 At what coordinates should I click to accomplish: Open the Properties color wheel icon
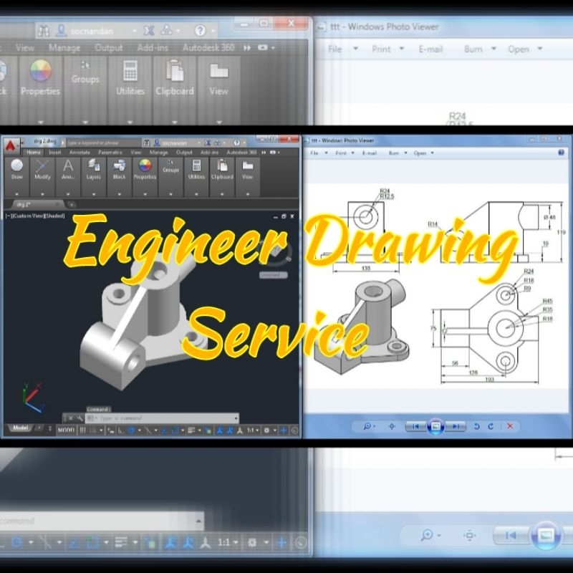coord(145,165)
